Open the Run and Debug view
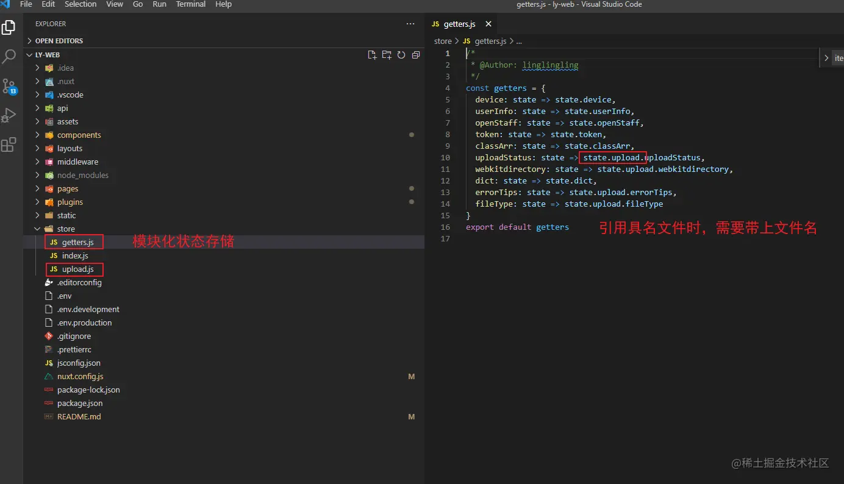 [x=9, y=115]
